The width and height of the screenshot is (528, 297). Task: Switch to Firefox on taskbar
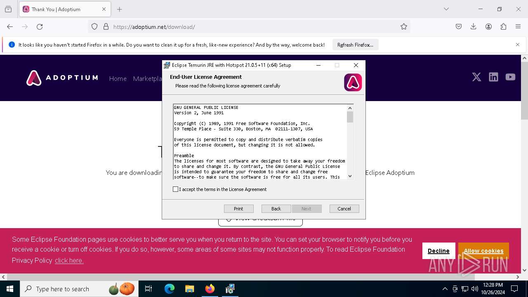click(x=210, y=289)
